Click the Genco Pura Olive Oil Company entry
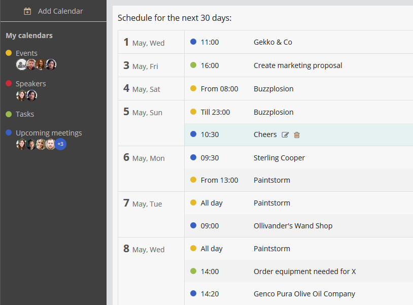 (304, 294)
